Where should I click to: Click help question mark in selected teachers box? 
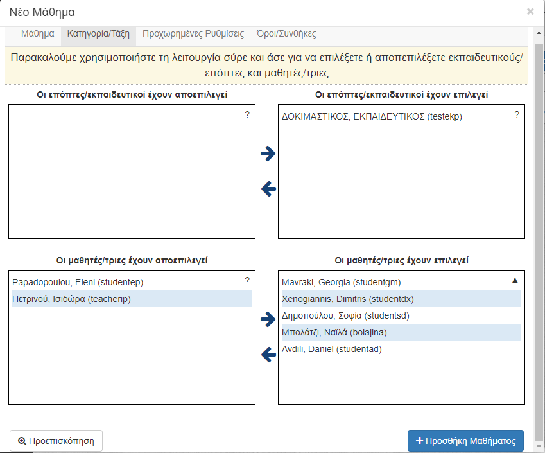pos(517,114)
